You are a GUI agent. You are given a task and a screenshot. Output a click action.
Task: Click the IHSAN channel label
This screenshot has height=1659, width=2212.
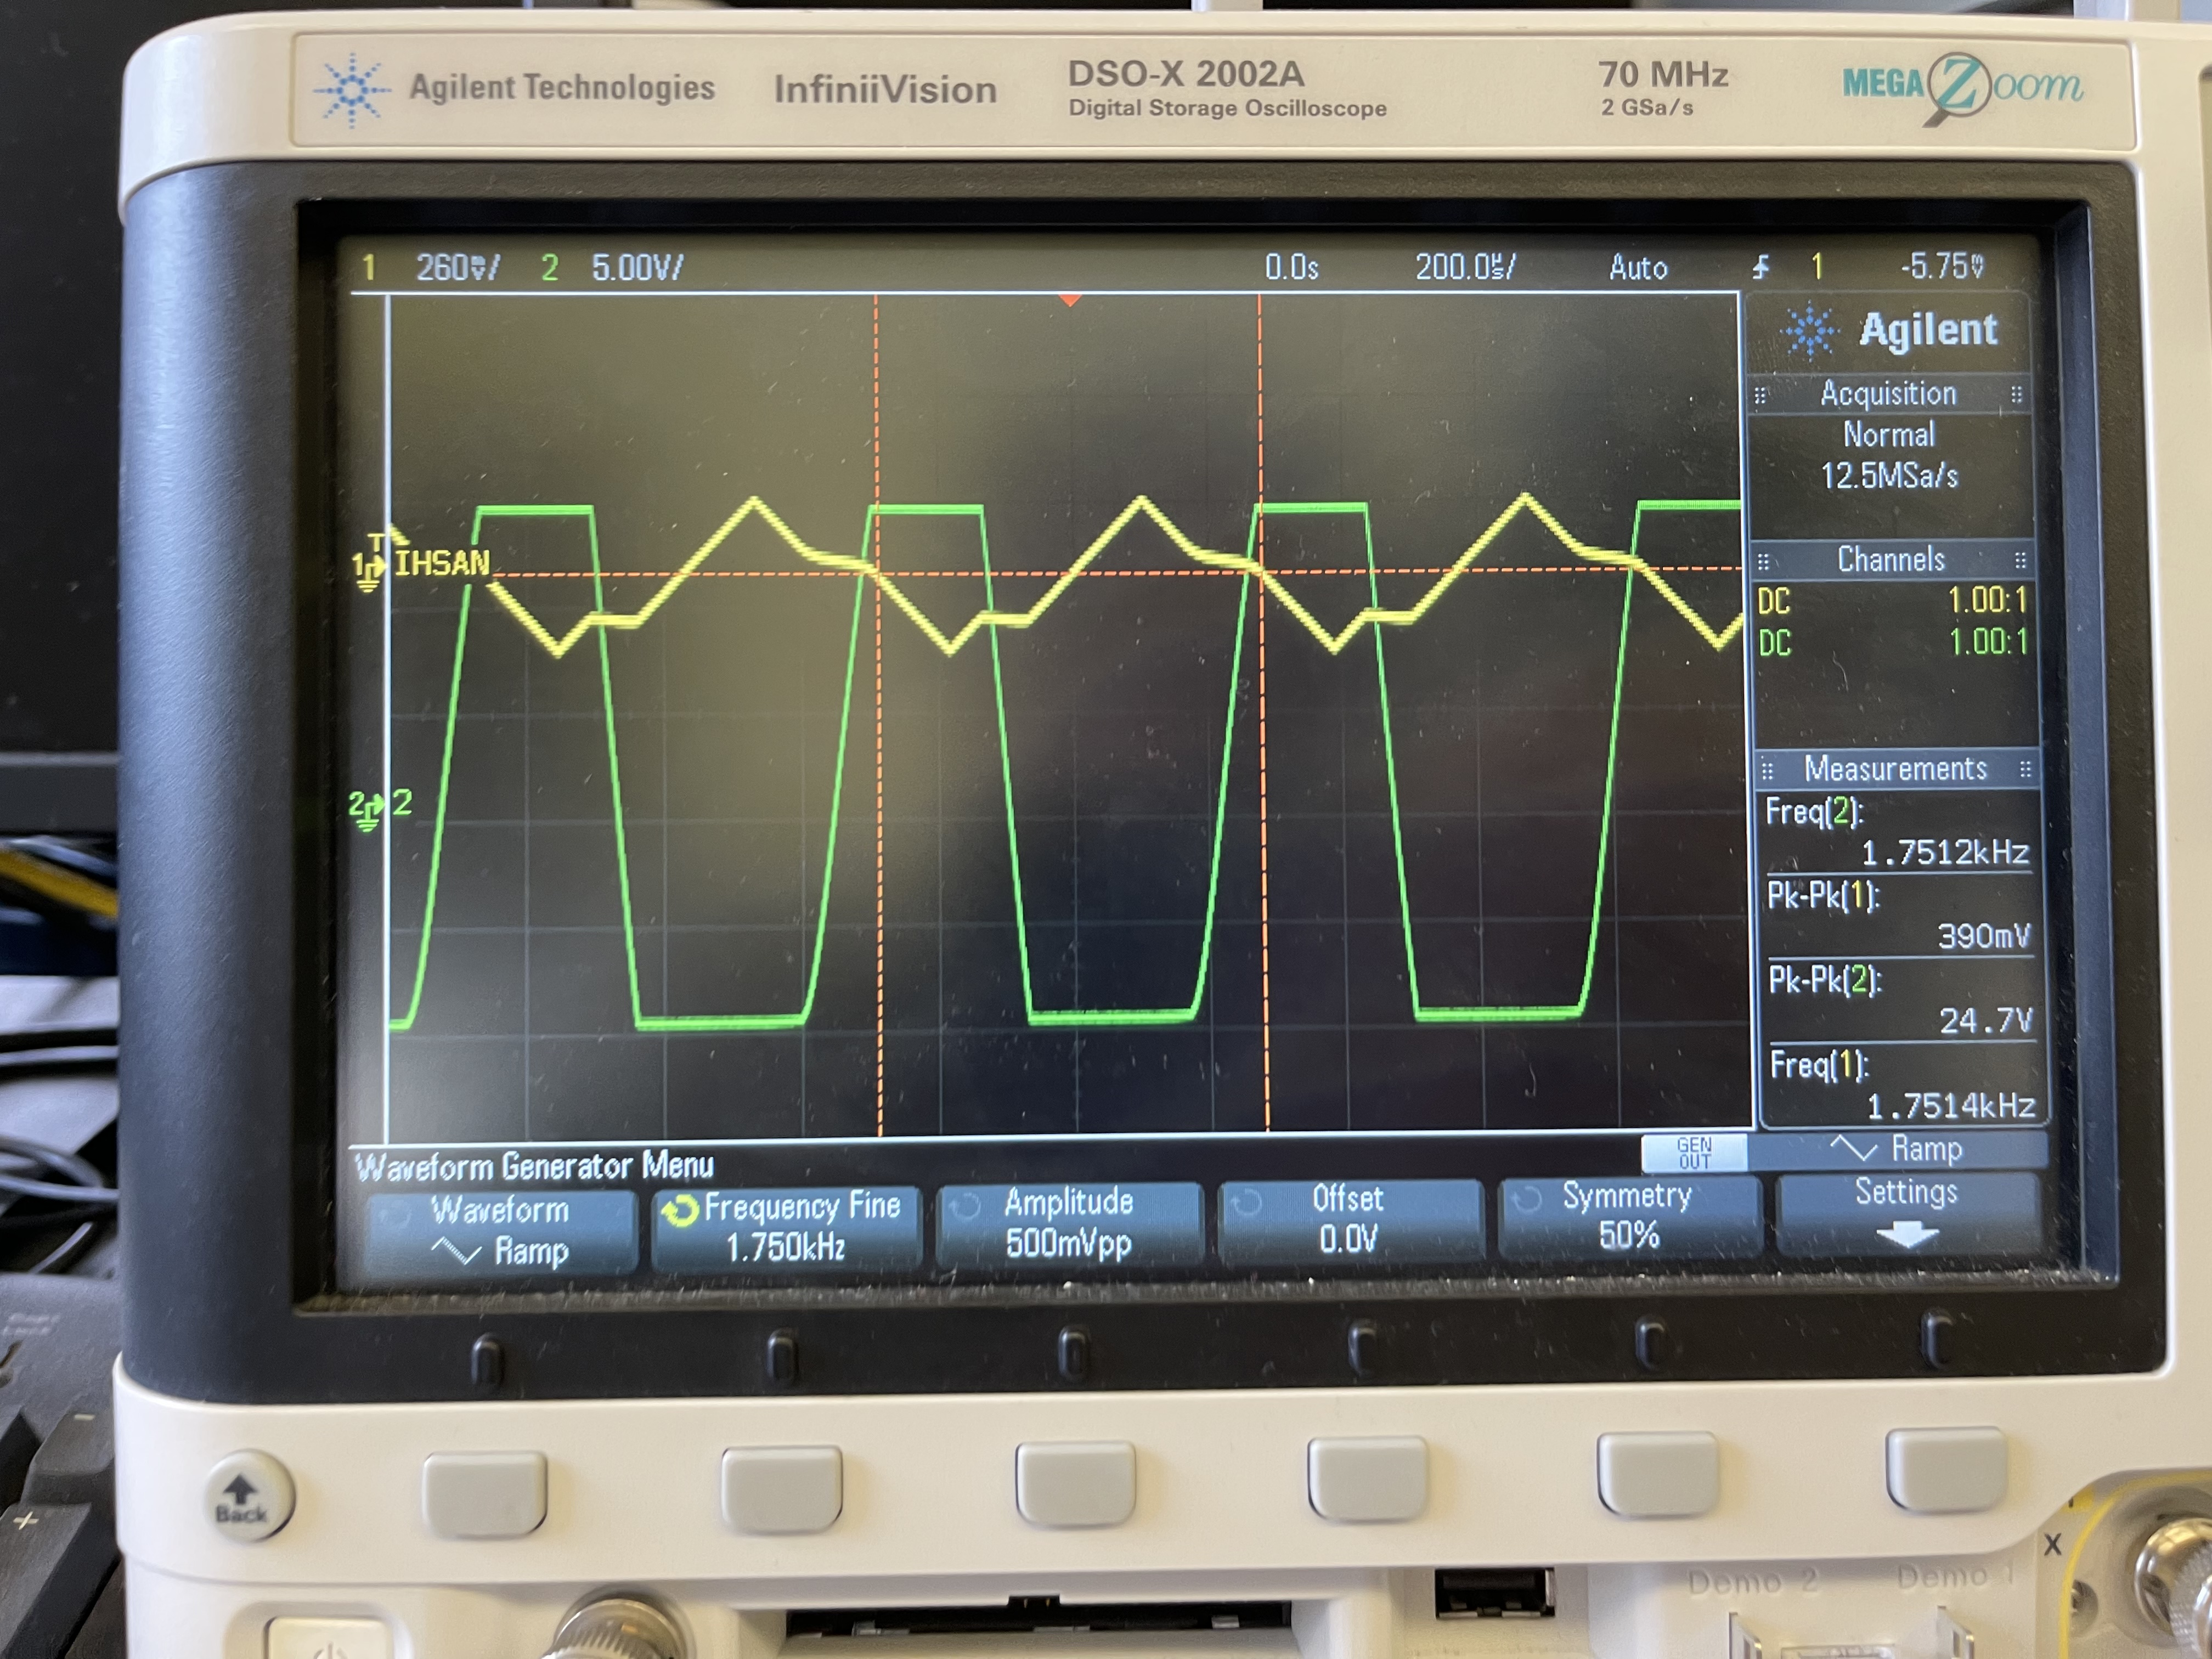coord(442,563)
